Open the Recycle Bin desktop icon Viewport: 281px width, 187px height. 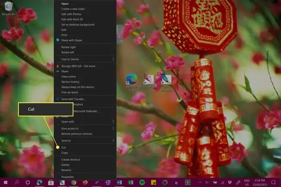[x=8, y=8]
